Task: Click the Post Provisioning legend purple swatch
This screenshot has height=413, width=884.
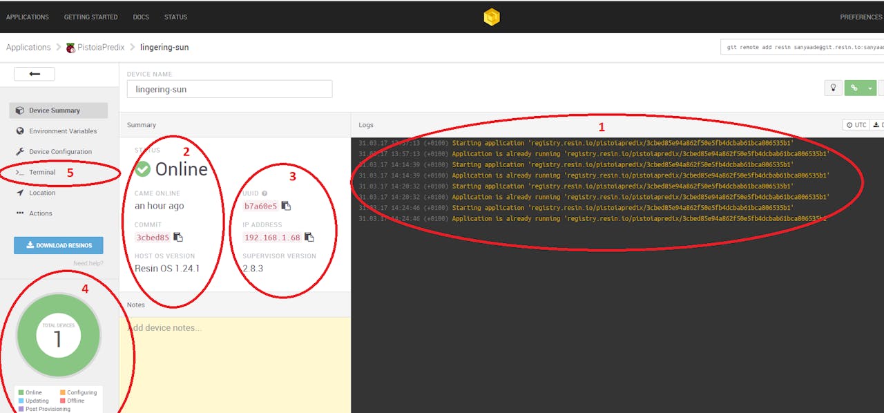Action: 21,409
